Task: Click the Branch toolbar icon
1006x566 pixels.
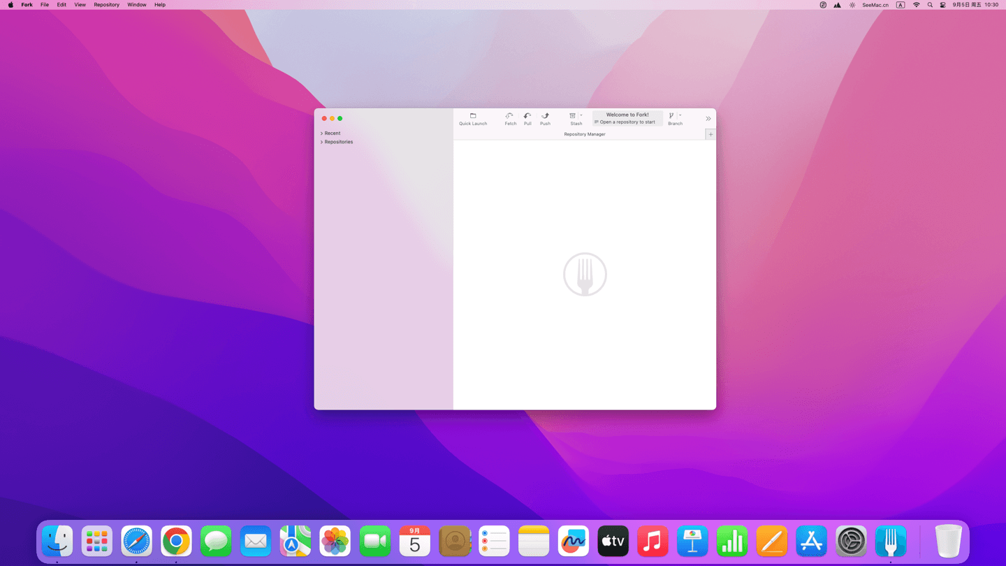Action: [672, 116]
